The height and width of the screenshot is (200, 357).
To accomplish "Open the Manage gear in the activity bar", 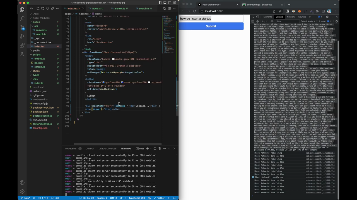I will pyautogui.click(x=22, y=191).
